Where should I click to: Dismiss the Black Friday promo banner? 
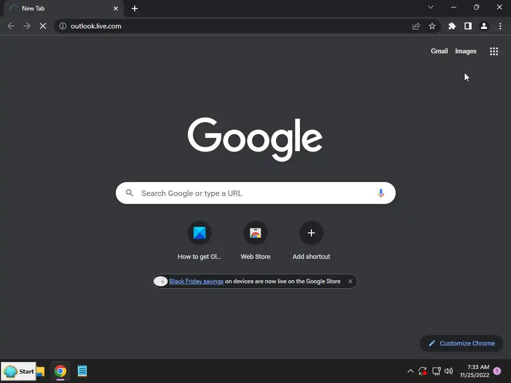tap(350, 281)
